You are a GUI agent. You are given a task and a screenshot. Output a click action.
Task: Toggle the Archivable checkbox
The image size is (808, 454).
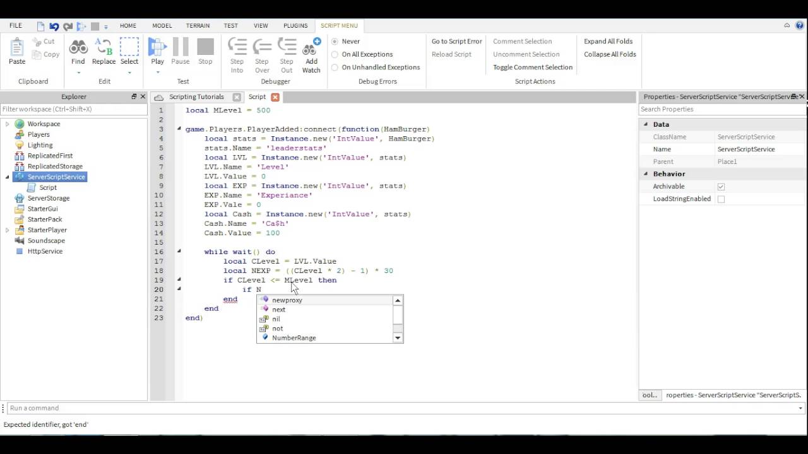tap(721, 187)
